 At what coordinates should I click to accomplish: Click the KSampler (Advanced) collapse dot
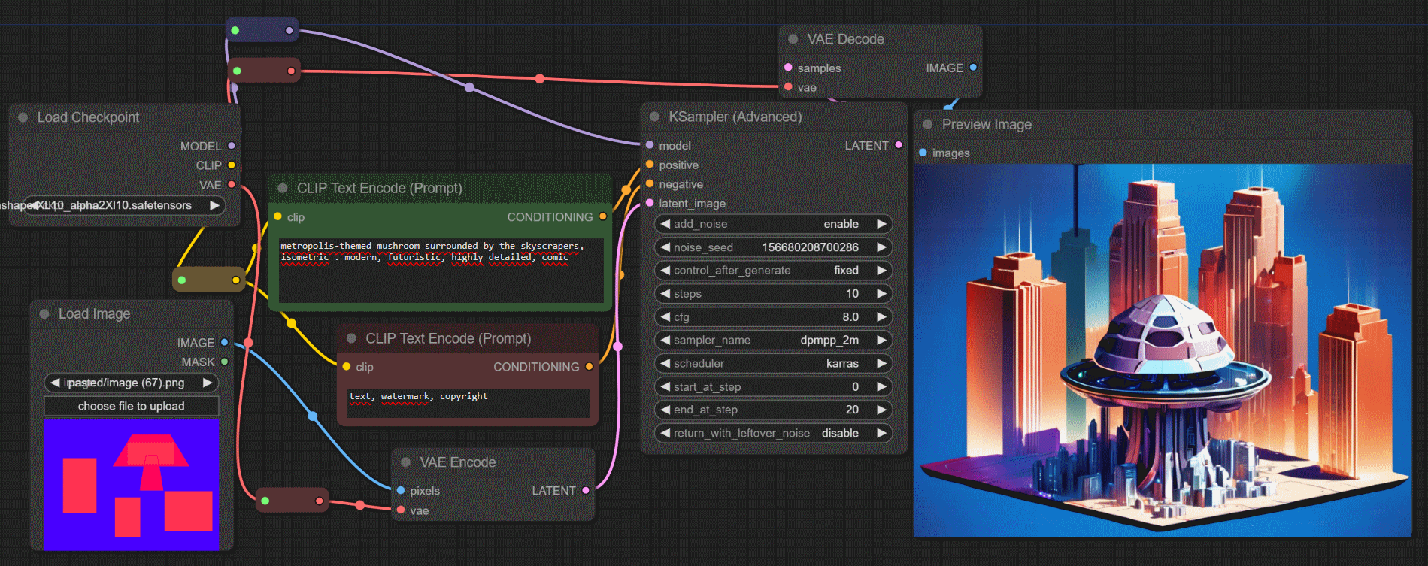click(x=654, y=117)
